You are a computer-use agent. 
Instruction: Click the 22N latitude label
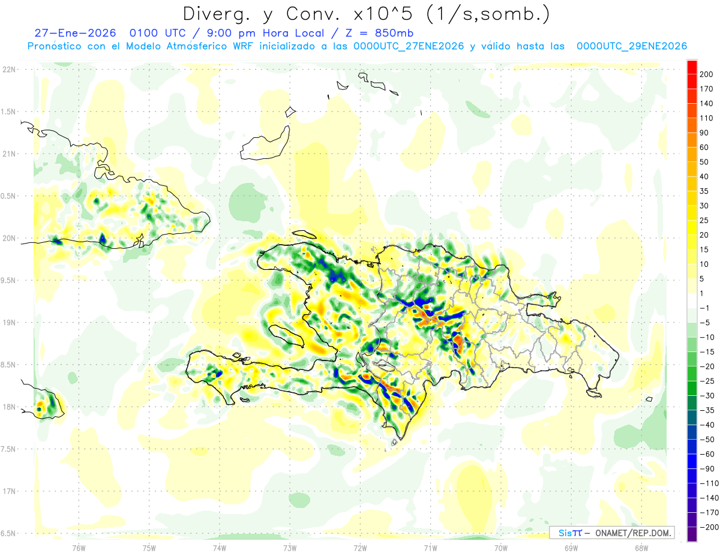(9, 69)
